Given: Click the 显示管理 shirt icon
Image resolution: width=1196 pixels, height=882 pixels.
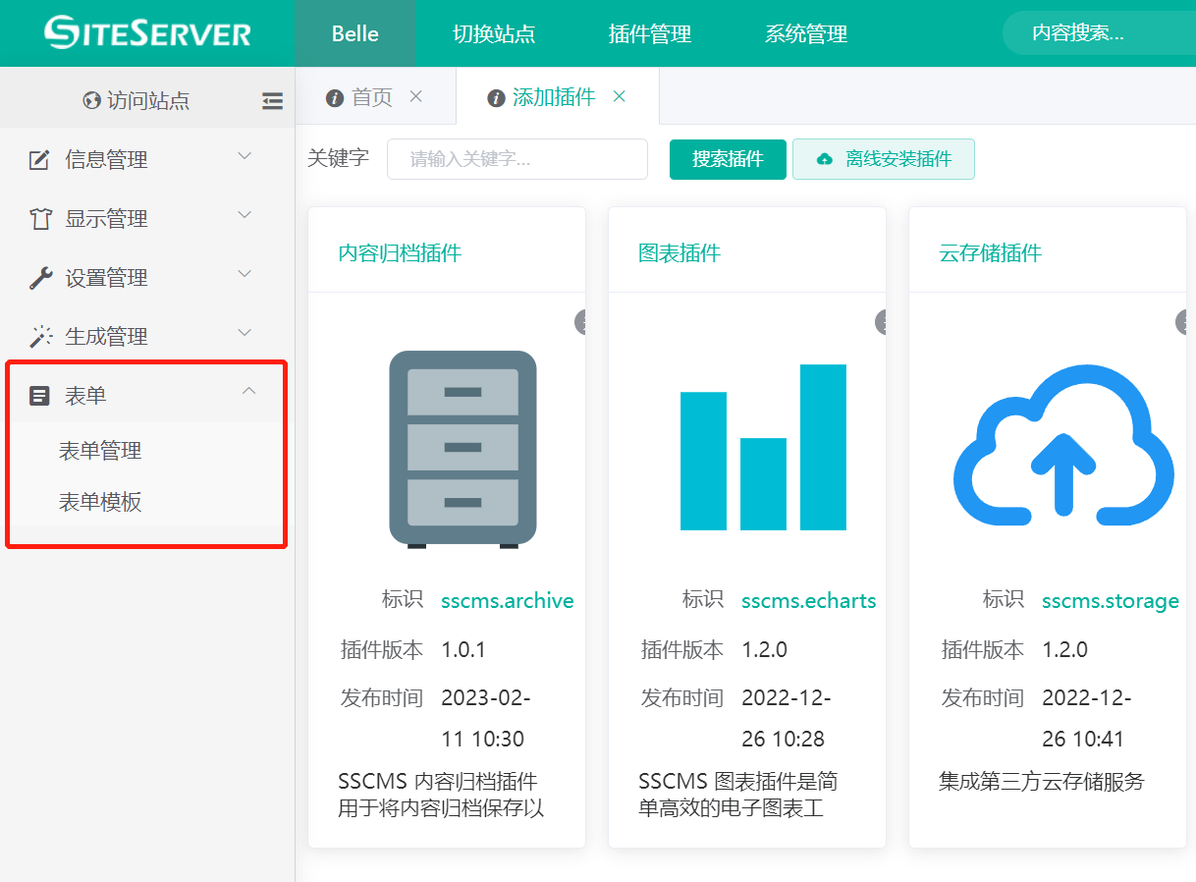Looking at the screenshot, I should [x=39, y=219].
